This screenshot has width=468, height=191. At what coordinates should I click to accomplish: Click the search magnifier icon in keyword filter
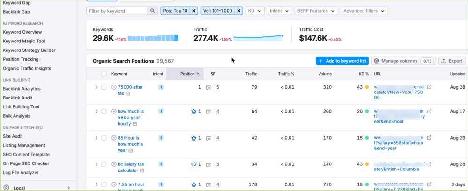pyautogui.click(x=153, y=11)
